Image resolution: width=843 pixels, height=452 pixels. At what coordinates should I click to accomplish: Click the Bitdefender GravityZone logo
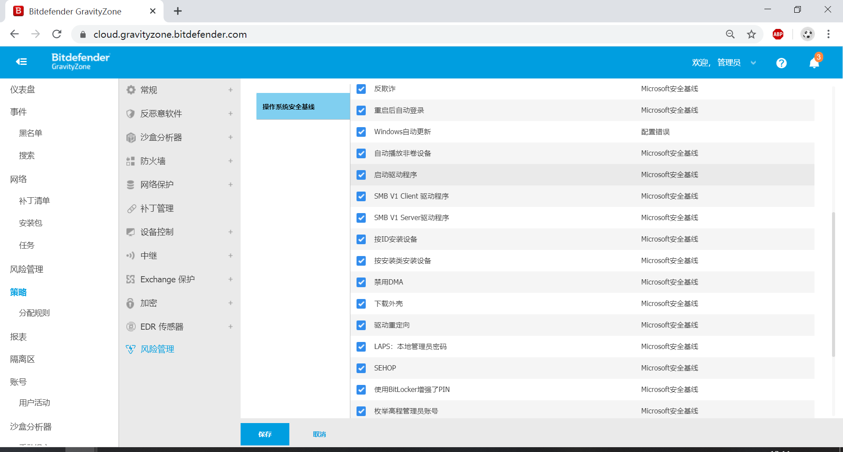pos(81,61)
